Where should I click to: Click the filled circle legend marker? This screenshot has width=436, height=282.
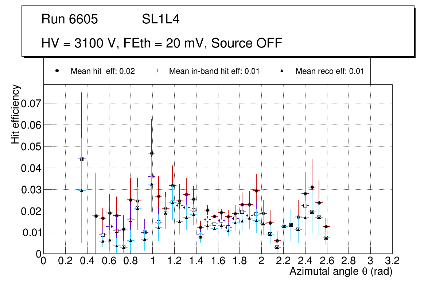click(x=57, y=71)
